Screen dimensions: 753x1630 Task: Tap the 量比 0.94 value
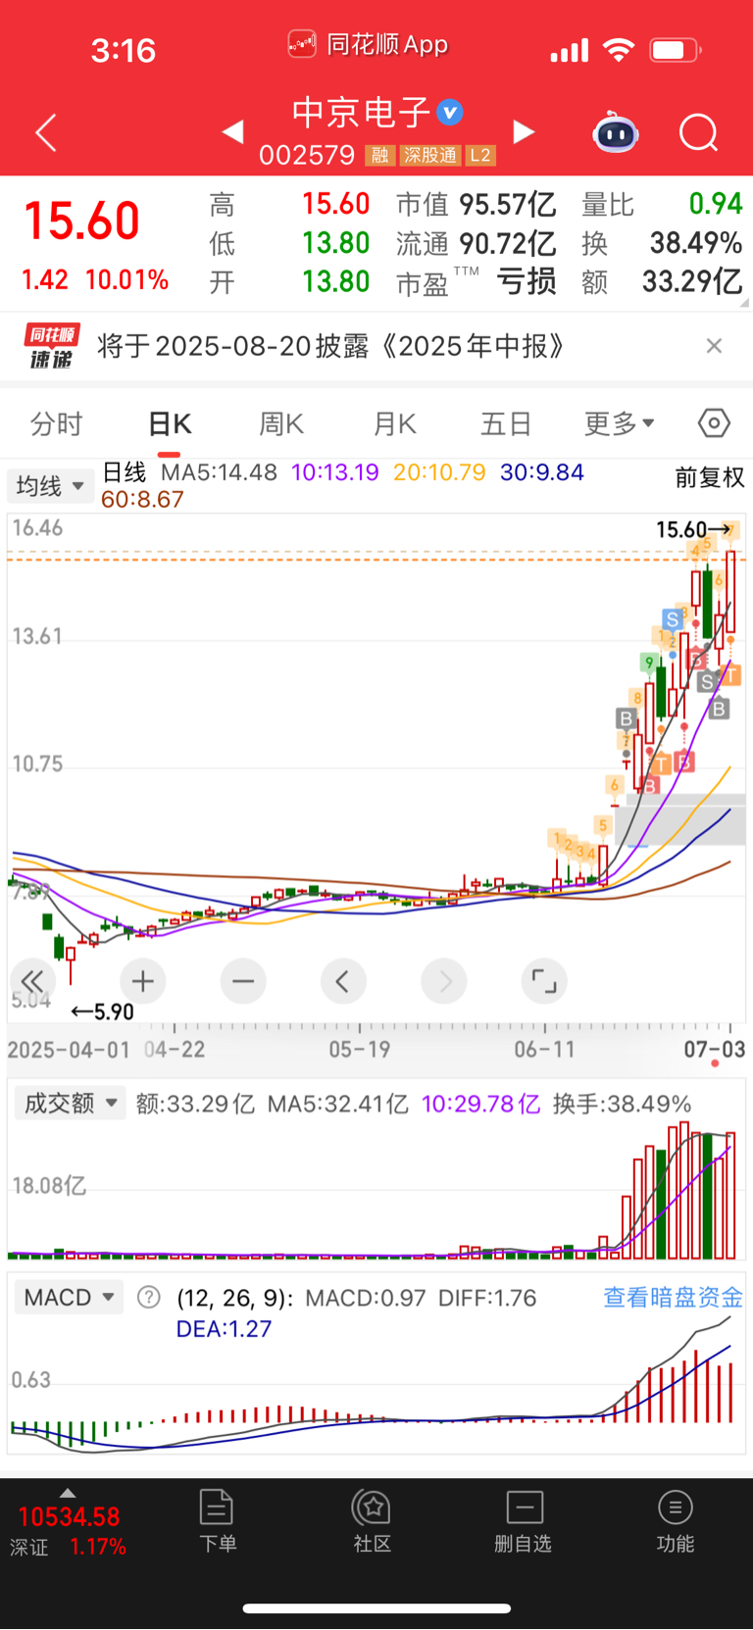[716, 204]
